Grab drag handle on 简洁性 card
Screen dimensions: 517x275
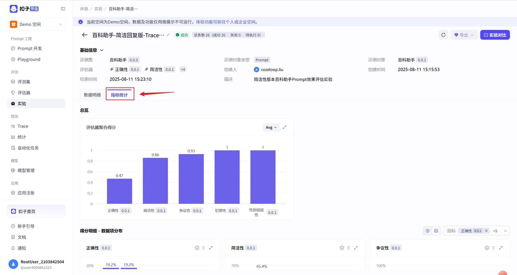tap(348, 248)
